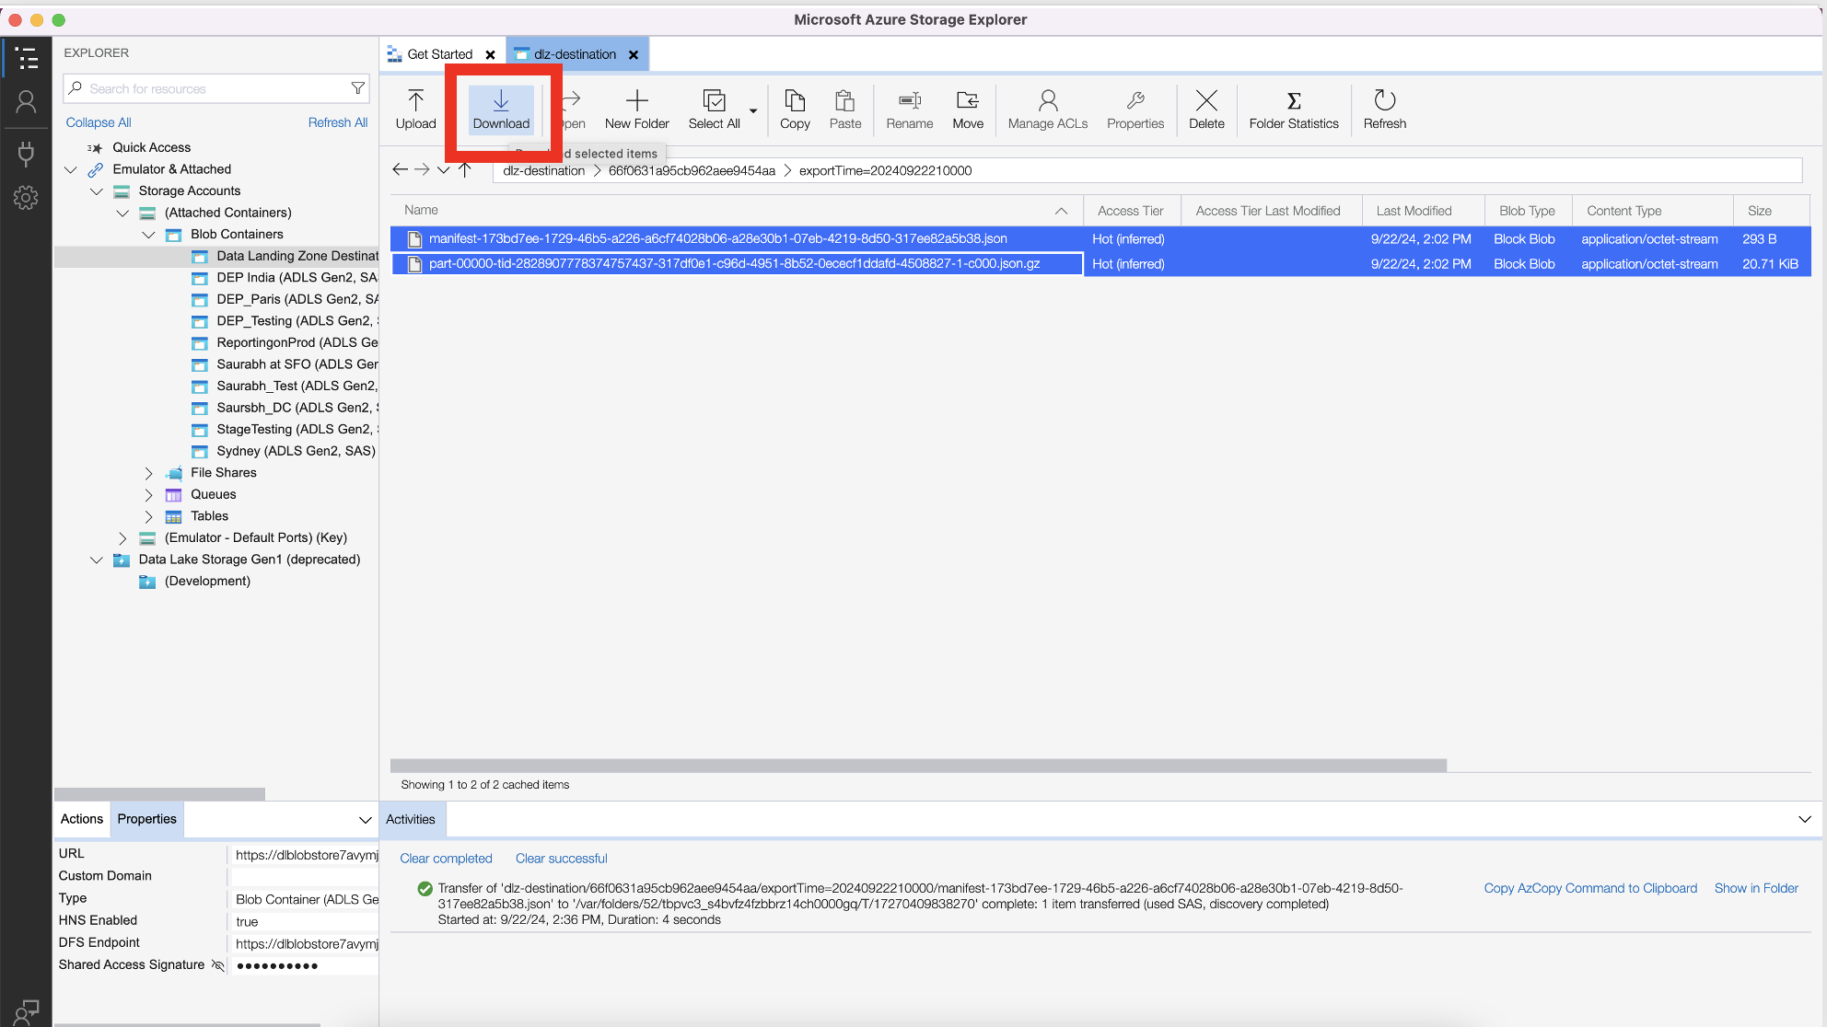
Task: Click Copy AzCopy Command to Clipboard link
Action: coord(1589,888)
